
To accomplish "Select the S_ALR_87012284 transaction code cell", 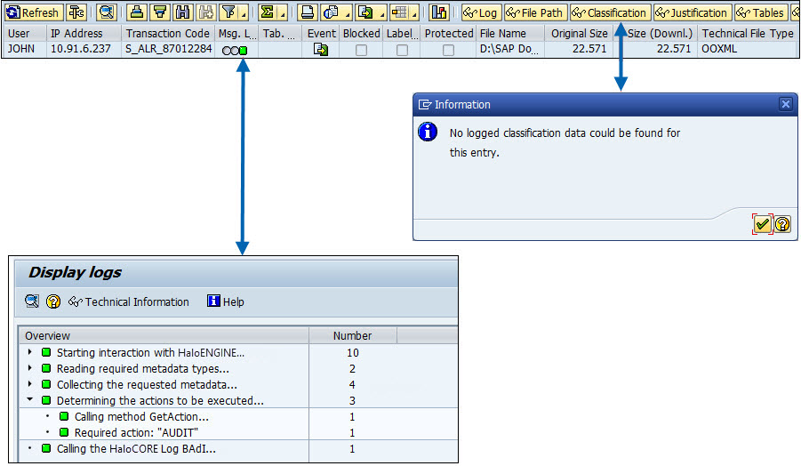I will point(168,49).
